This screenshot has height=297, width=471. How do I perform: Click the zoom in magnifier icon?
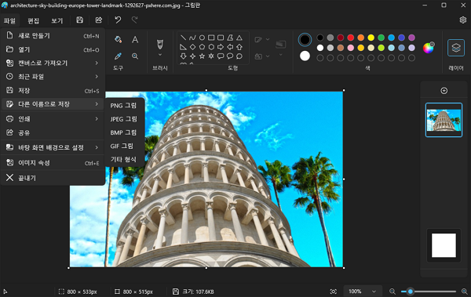(465, 292)
